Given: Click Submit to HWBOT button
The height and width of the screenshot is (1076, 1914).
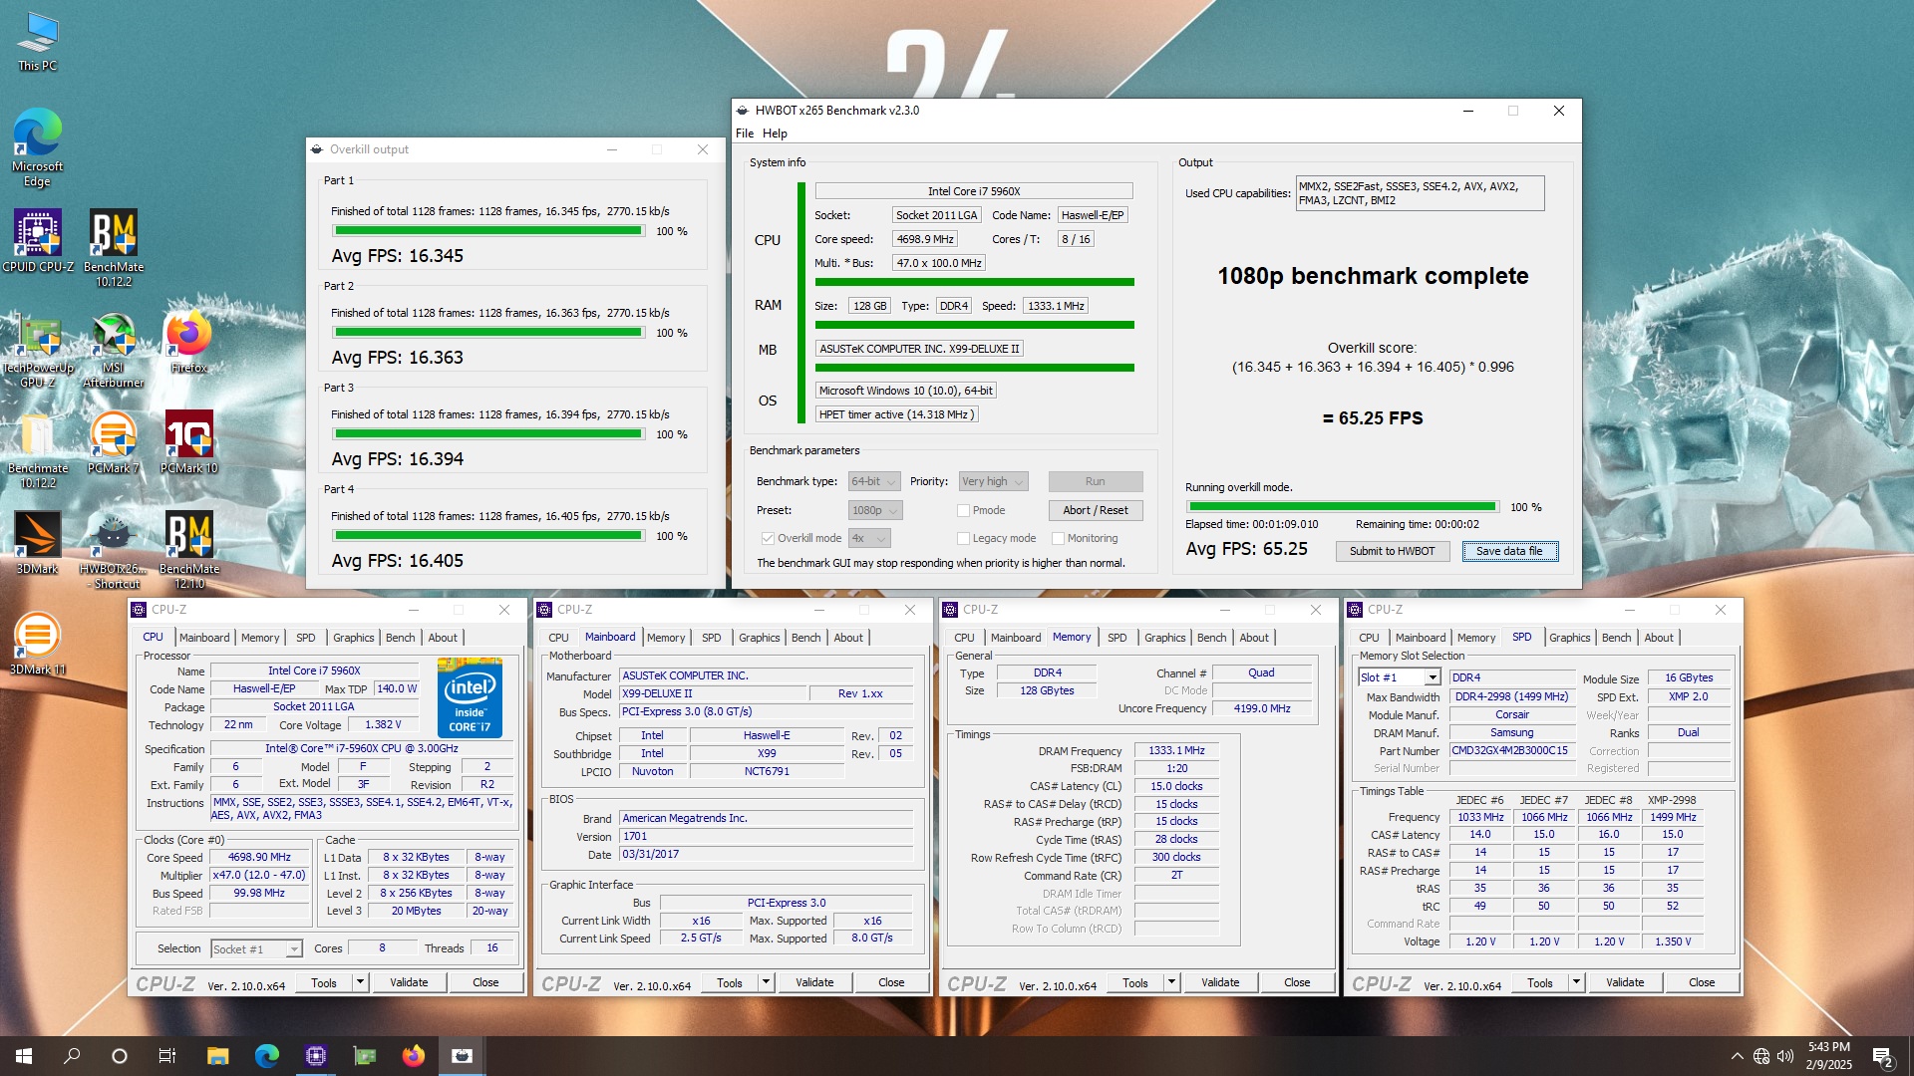Looking at the screenshot, I should [x=1392, y=551].
